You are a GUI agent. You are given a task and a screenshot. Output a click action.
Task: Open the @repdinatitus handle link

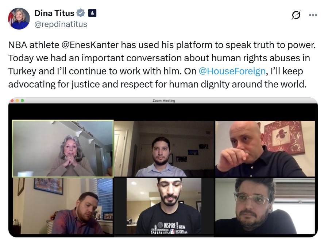[61, 24]
